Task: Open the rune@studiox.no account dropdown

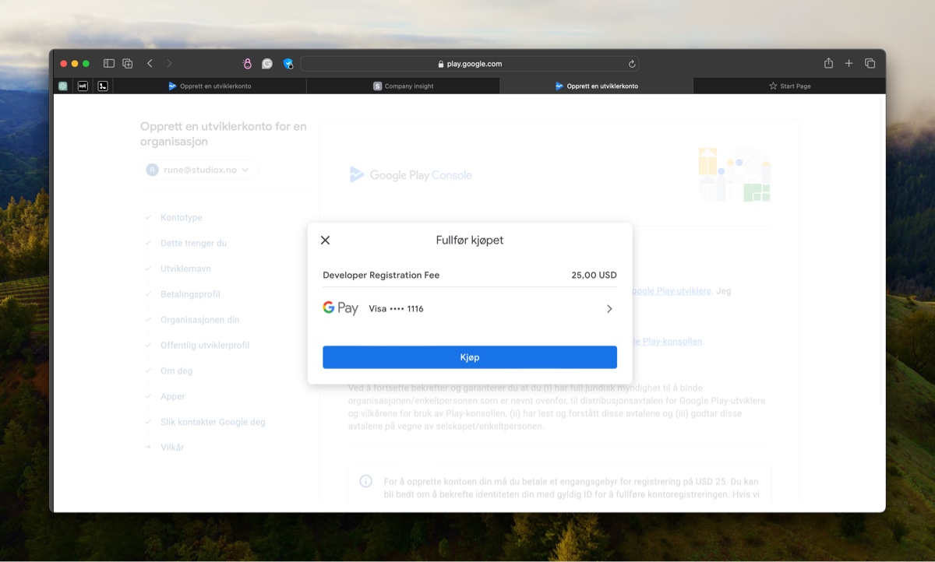Action: click(199, 170)
